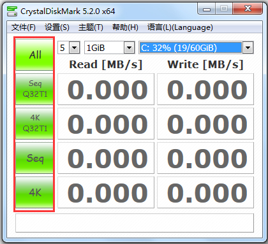
Task: Close the CrystalDiskMark window
Action: pyautogui.click(x=248, y=9)
